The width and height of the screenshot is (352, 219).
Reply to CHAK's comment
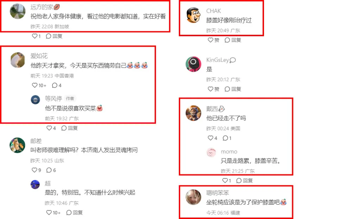click(233, 40)
